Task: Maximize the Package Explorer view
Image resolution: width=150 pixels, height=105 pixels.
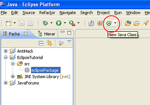Action: click(69, 33)
